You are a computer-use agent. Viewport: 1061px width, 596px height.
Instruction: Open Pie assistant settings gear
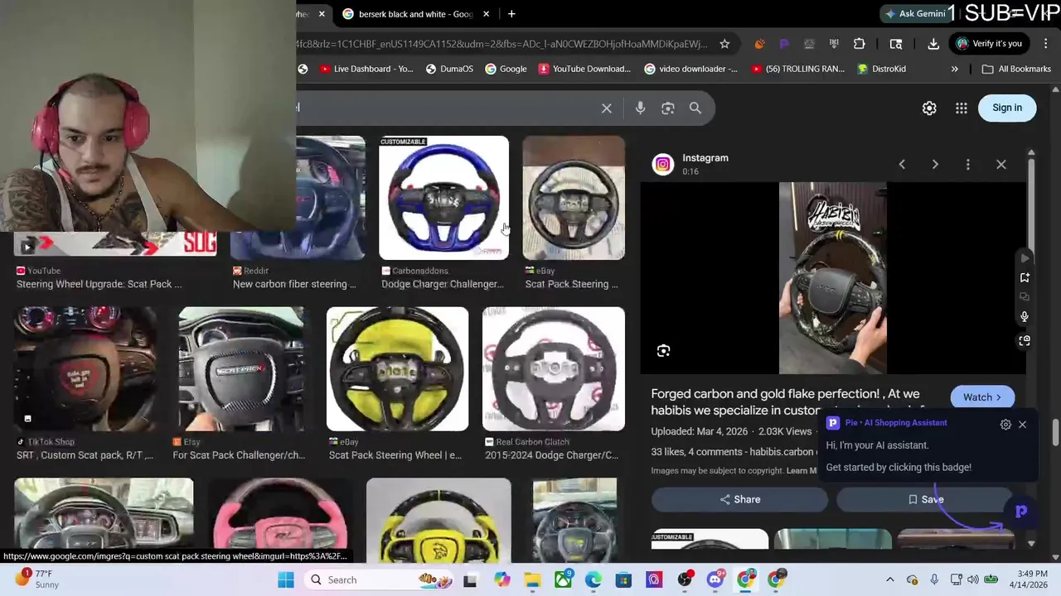[1005, 424]
